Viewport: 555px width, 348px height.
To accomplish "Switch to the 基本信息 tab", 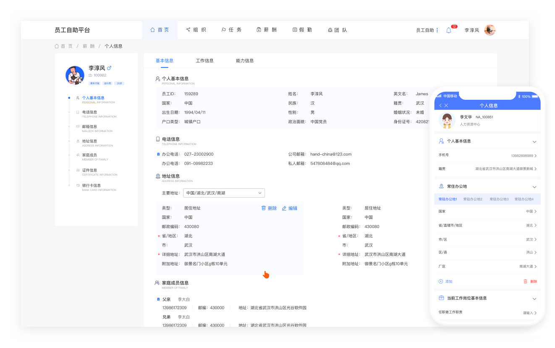I will click(x=165, y=61).
